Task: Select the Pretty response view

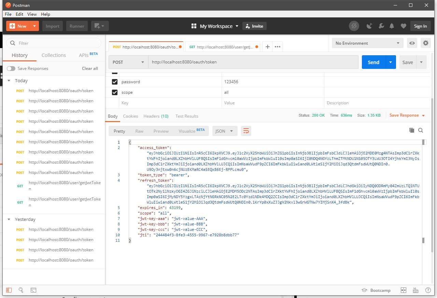Action: point(119,131)
